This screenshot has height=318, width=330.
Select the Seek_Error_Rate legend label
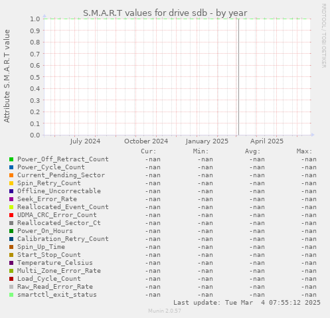(x=47, y=199)
